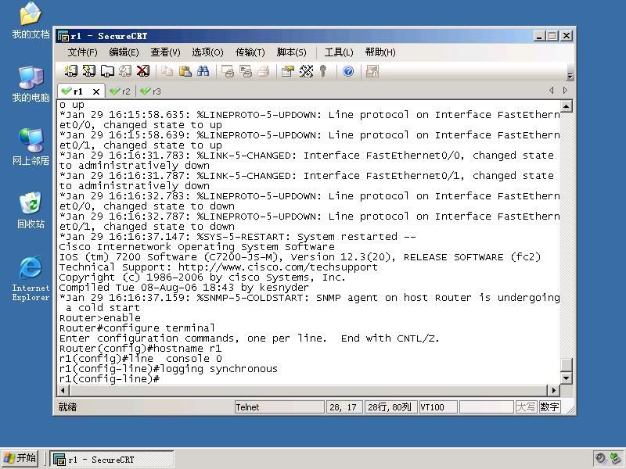Click the Connect toolbar icon
Image resolution: width=626 pixels, height=469 pixels.
[71, 71]
